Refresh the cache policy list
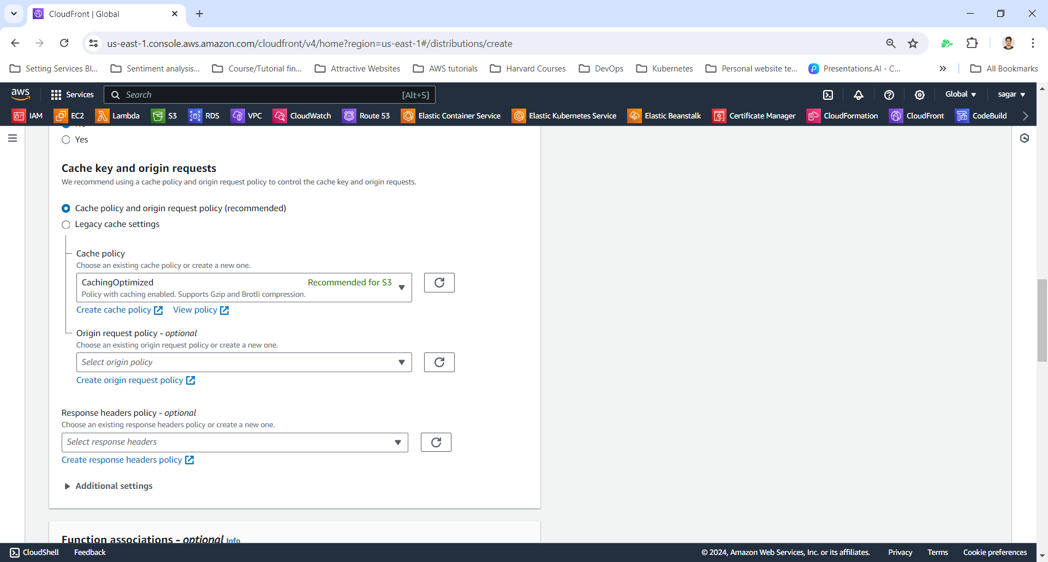This screenshot has height=562, width=1048. pos(439,283)
